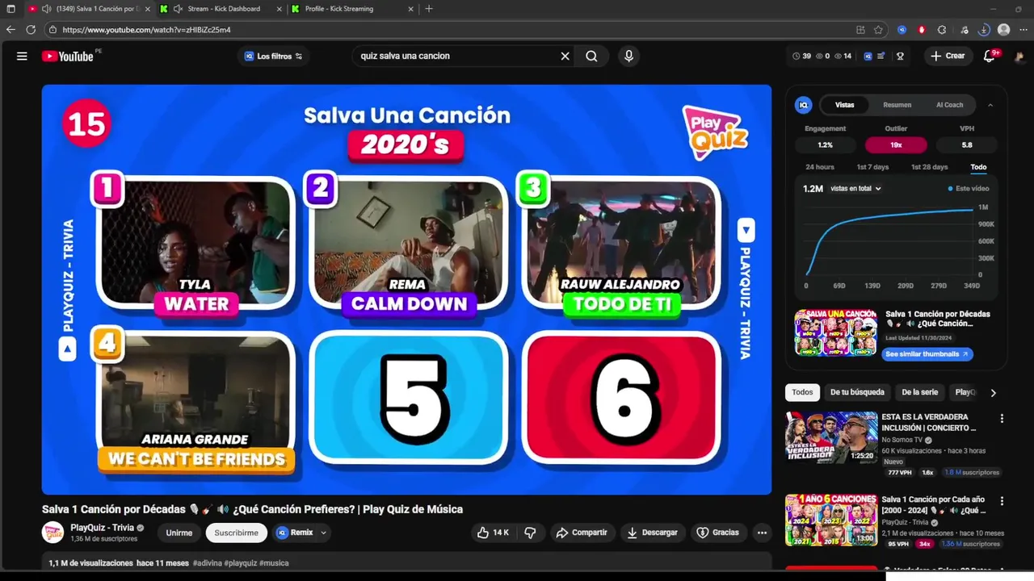Screen dimensions: 1034x581
Task: Click the address bar URL
Action: point(146,30)
